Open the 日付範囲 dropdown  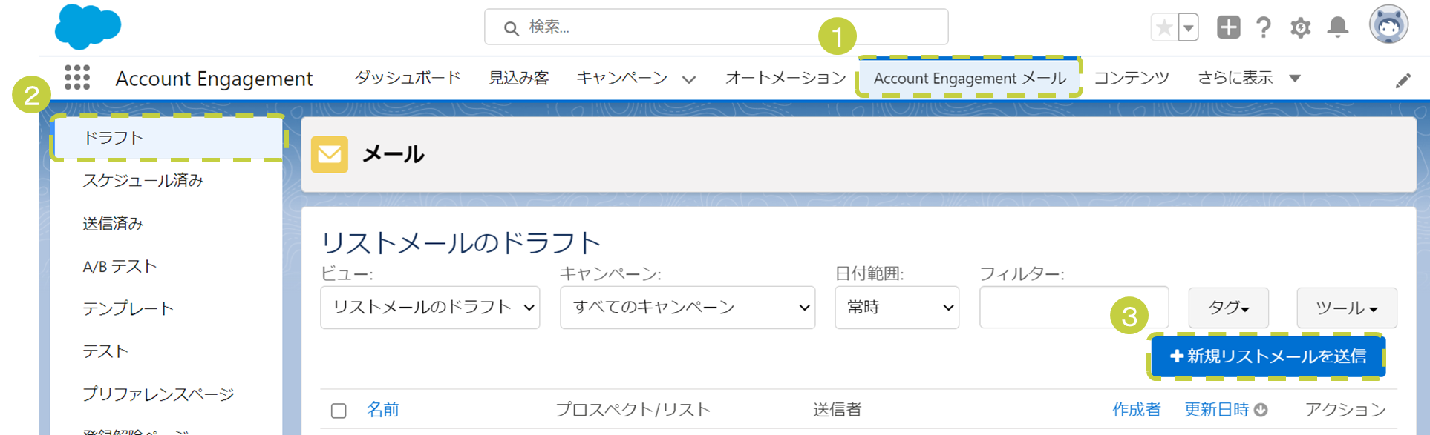(x=897, y=308)
